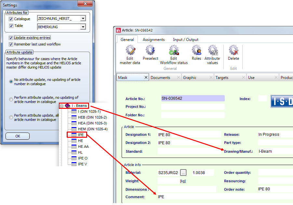This screenshot has width=293, height=205.
Task: Click the Standard input field
Action: [x=189, y=151]
